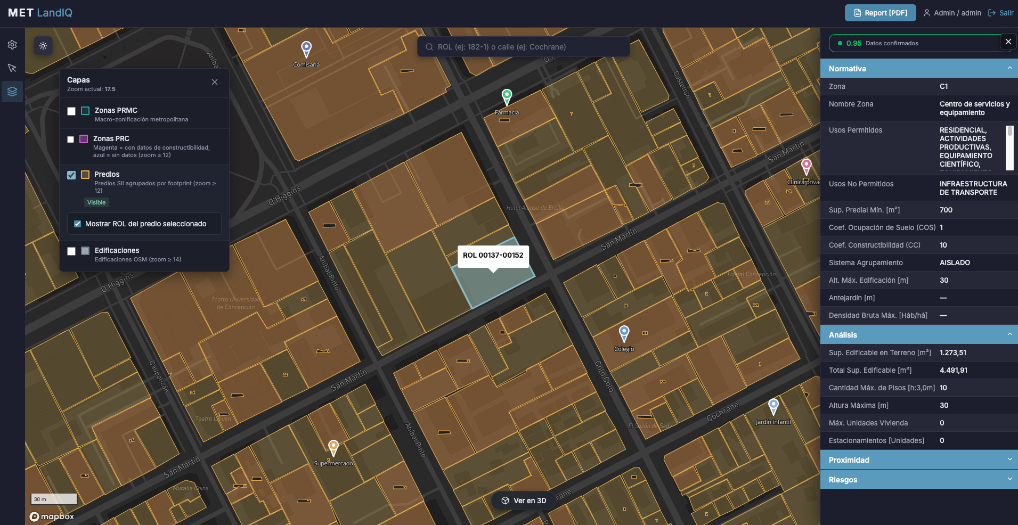Click the Total Sup. Edificable value 4.491,91
Screen dimensions: 1018x525
(x=954, y=370)
